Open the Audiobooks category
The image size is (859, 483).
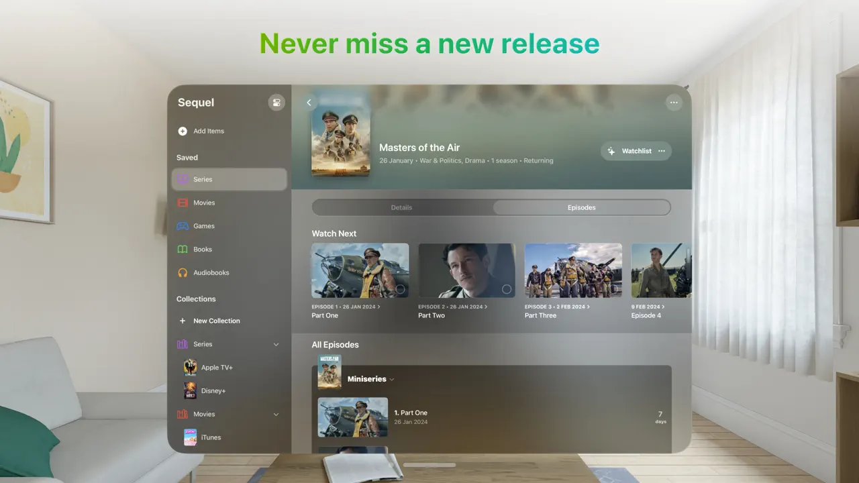pyautogui.click(x=230, y=272)
